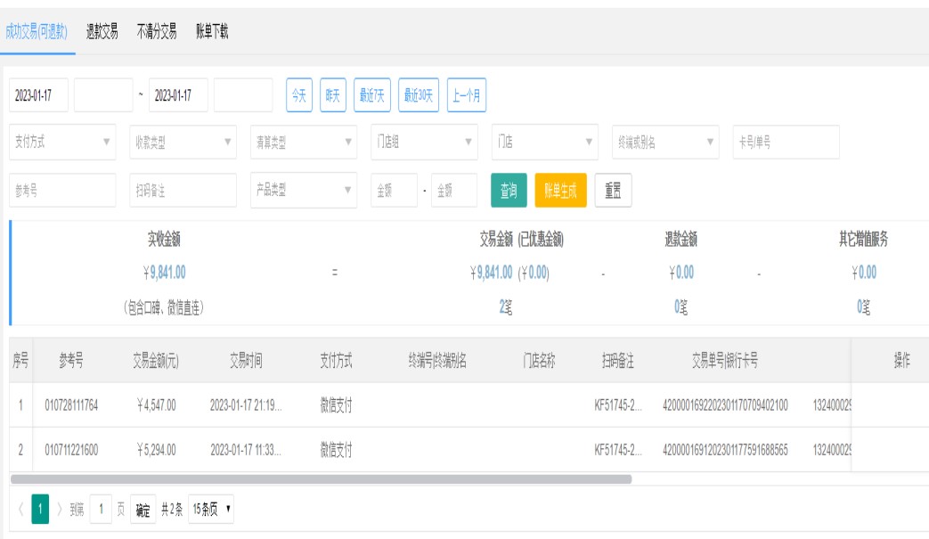Click the horizontal table scrollbar

point(321,478)
